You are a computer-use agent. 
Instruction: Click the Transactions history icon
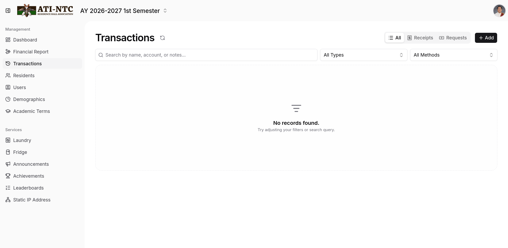[8, 64]
